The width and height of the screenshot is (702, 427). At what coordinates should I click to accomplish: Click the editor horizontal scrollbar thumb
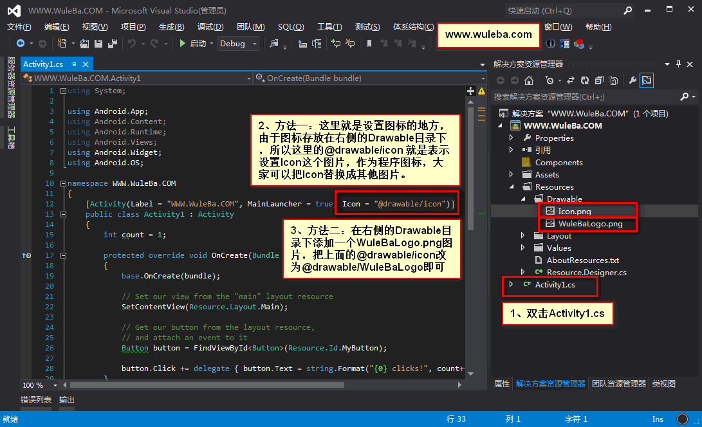click(207, 385)
